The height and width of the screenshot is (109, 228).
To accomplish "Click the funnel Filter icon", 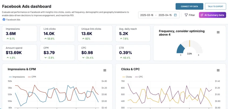I will pyautogui.click(x=186, y=15).
